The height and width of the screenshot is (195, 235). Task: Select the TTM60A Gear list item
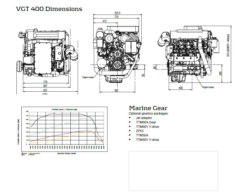pos(146,122)
